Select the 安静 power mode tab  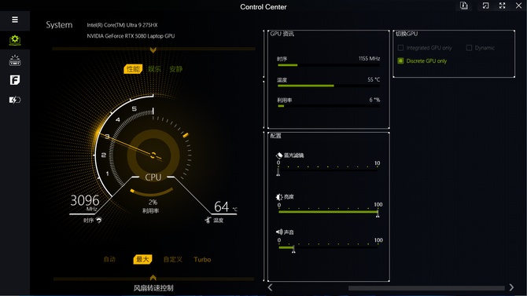[x=175, y=69]
